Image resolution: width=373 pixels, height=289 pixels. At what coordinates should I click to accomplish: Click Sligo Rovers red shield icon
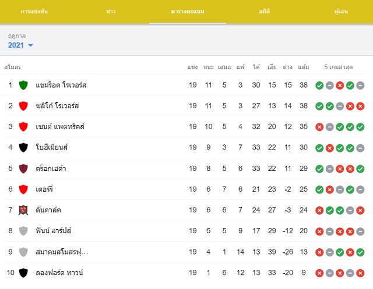(23, 106)
